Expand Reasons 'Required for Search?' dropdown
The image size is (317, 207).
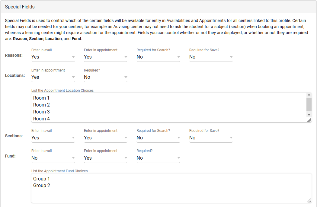[158, 57]
